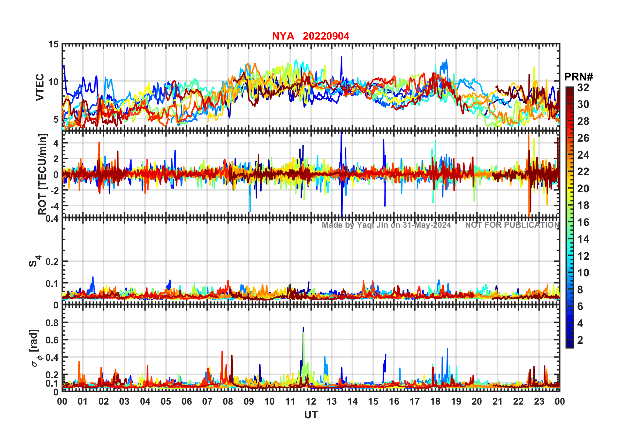The width and height of the screenshot is (622, 435).
Task: Click the x-axis tick label 12
Action: [311, 401]
